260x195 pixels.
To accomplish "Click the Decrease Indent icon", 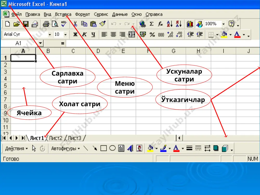I will tap(190, 35).
